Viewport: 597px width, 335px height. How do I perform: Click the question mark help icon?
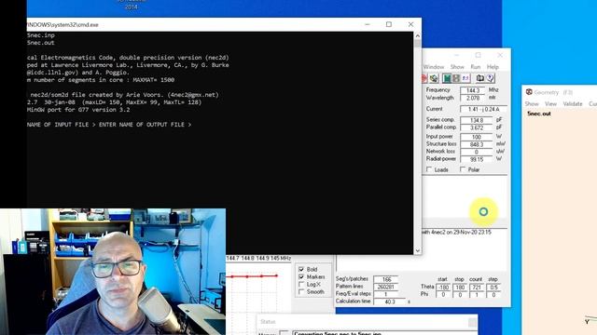(x=490, y=78)
